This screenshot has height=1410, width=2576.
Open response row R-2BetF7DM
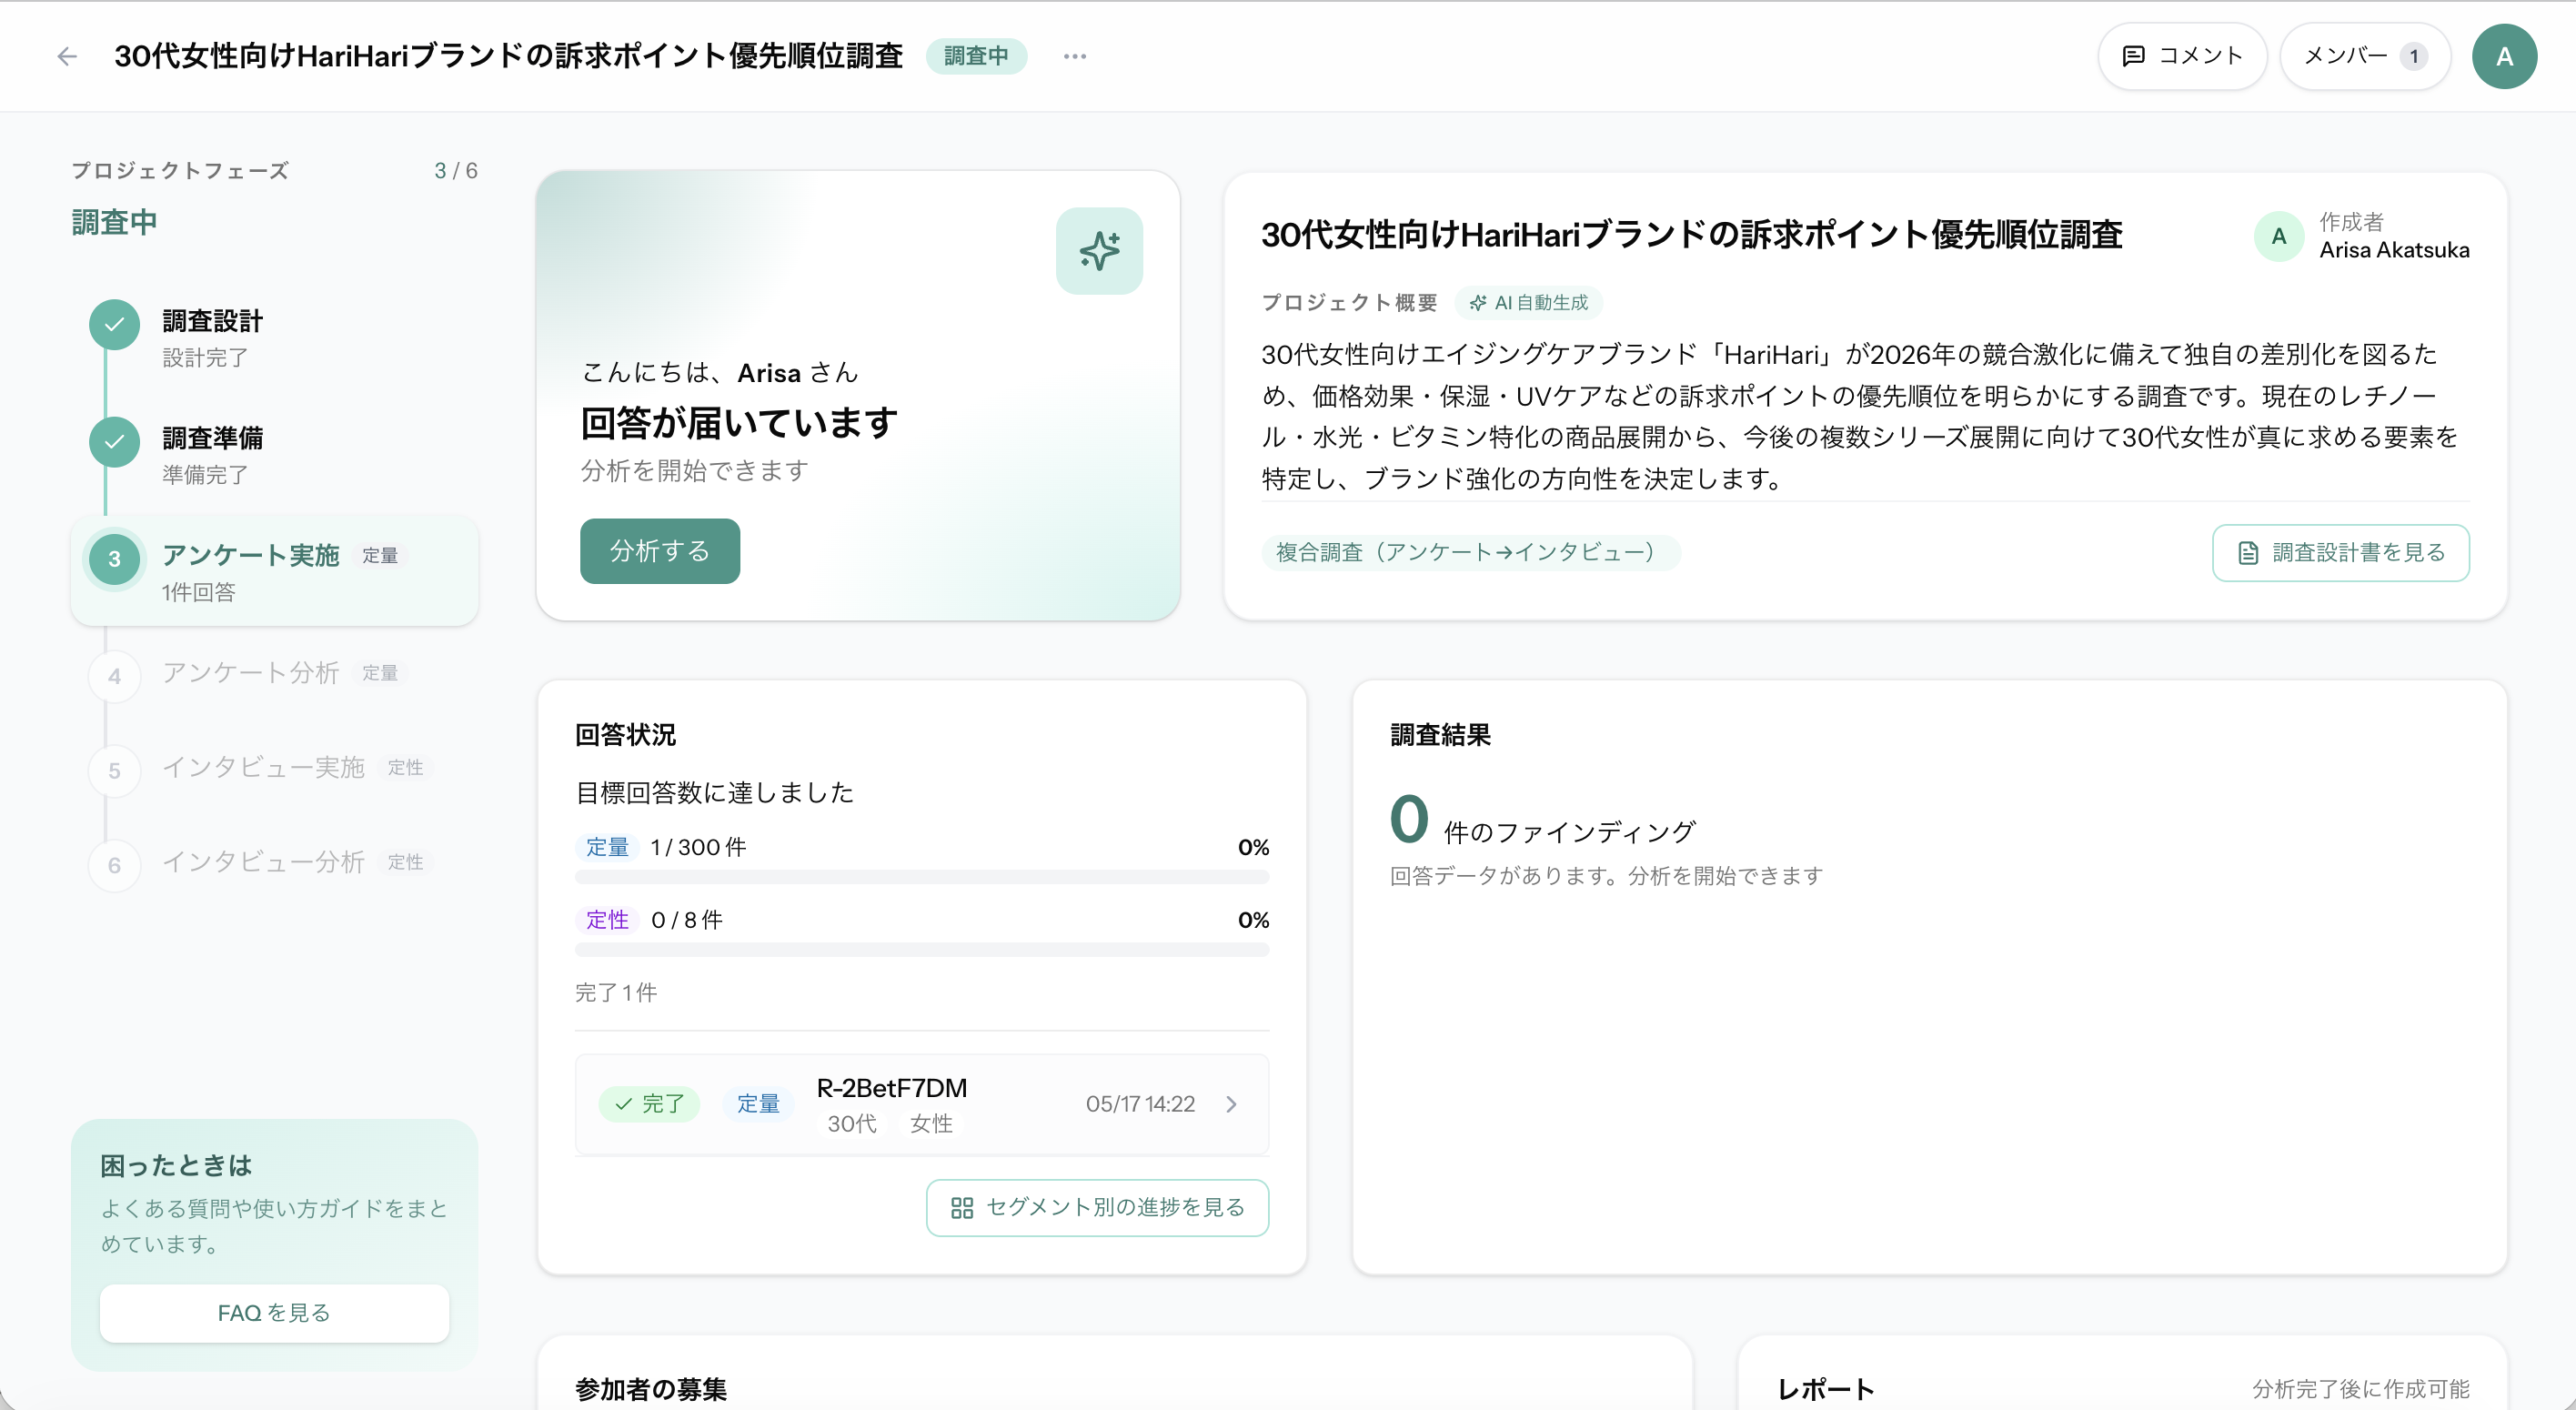(922, 1104)
